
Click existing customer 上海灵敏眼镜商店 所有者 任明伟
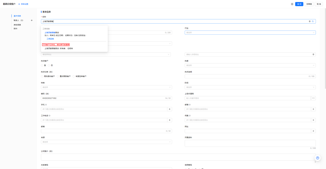click(x=59, y=48)
